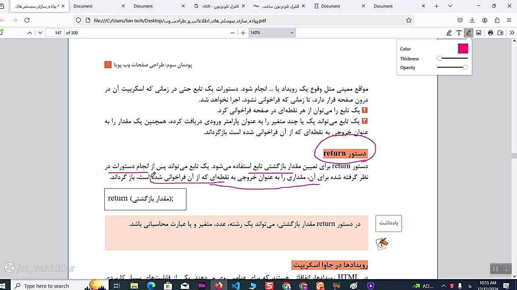Click the taskbar clock showing 10:55 AM
This screenshot has width=517, height=290.
[488, 286]
